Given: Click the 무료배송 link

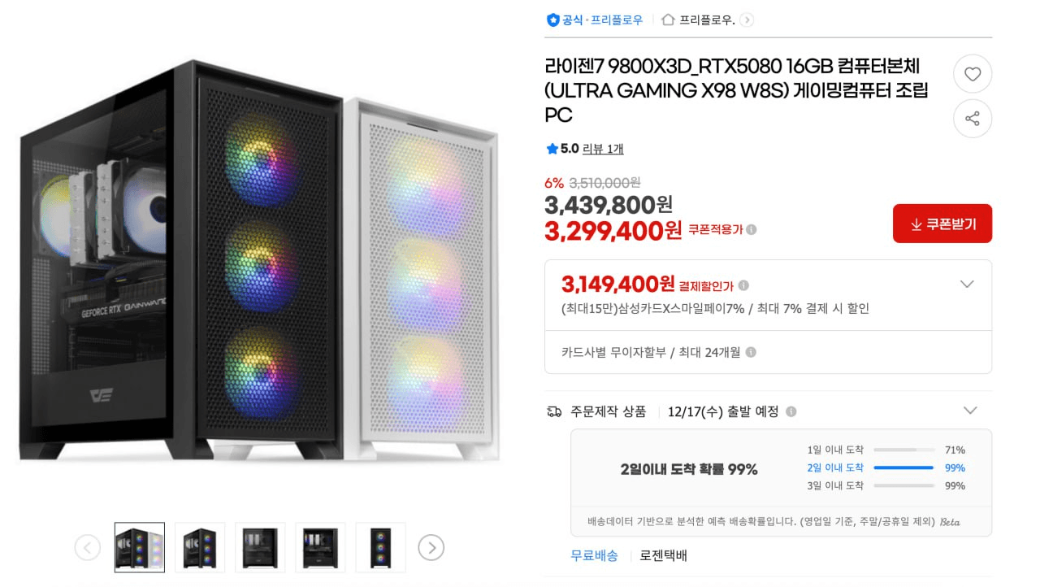Looking at the screenshot, I should [594, 556].
